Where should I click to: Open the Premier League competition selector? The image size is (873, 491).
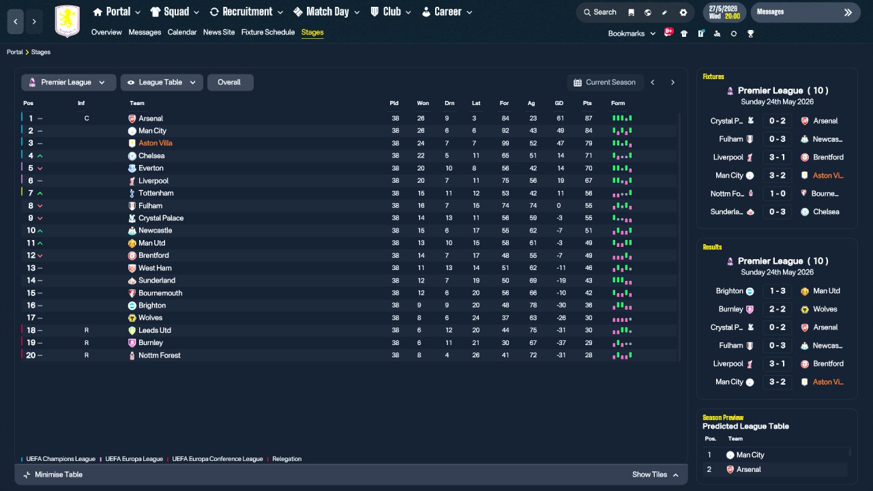(68, 83)
